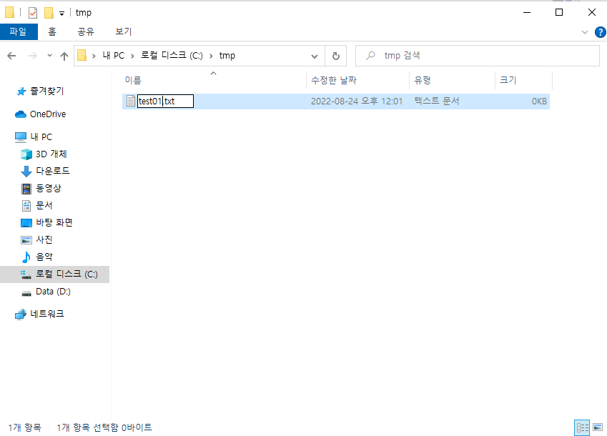Click inside the test01.txt rename field

click(165, 101)
